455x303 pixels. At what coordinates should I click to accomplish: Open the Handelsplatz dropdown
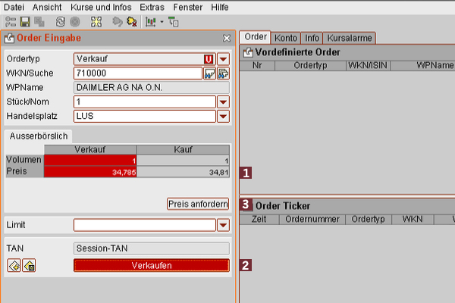223,116
